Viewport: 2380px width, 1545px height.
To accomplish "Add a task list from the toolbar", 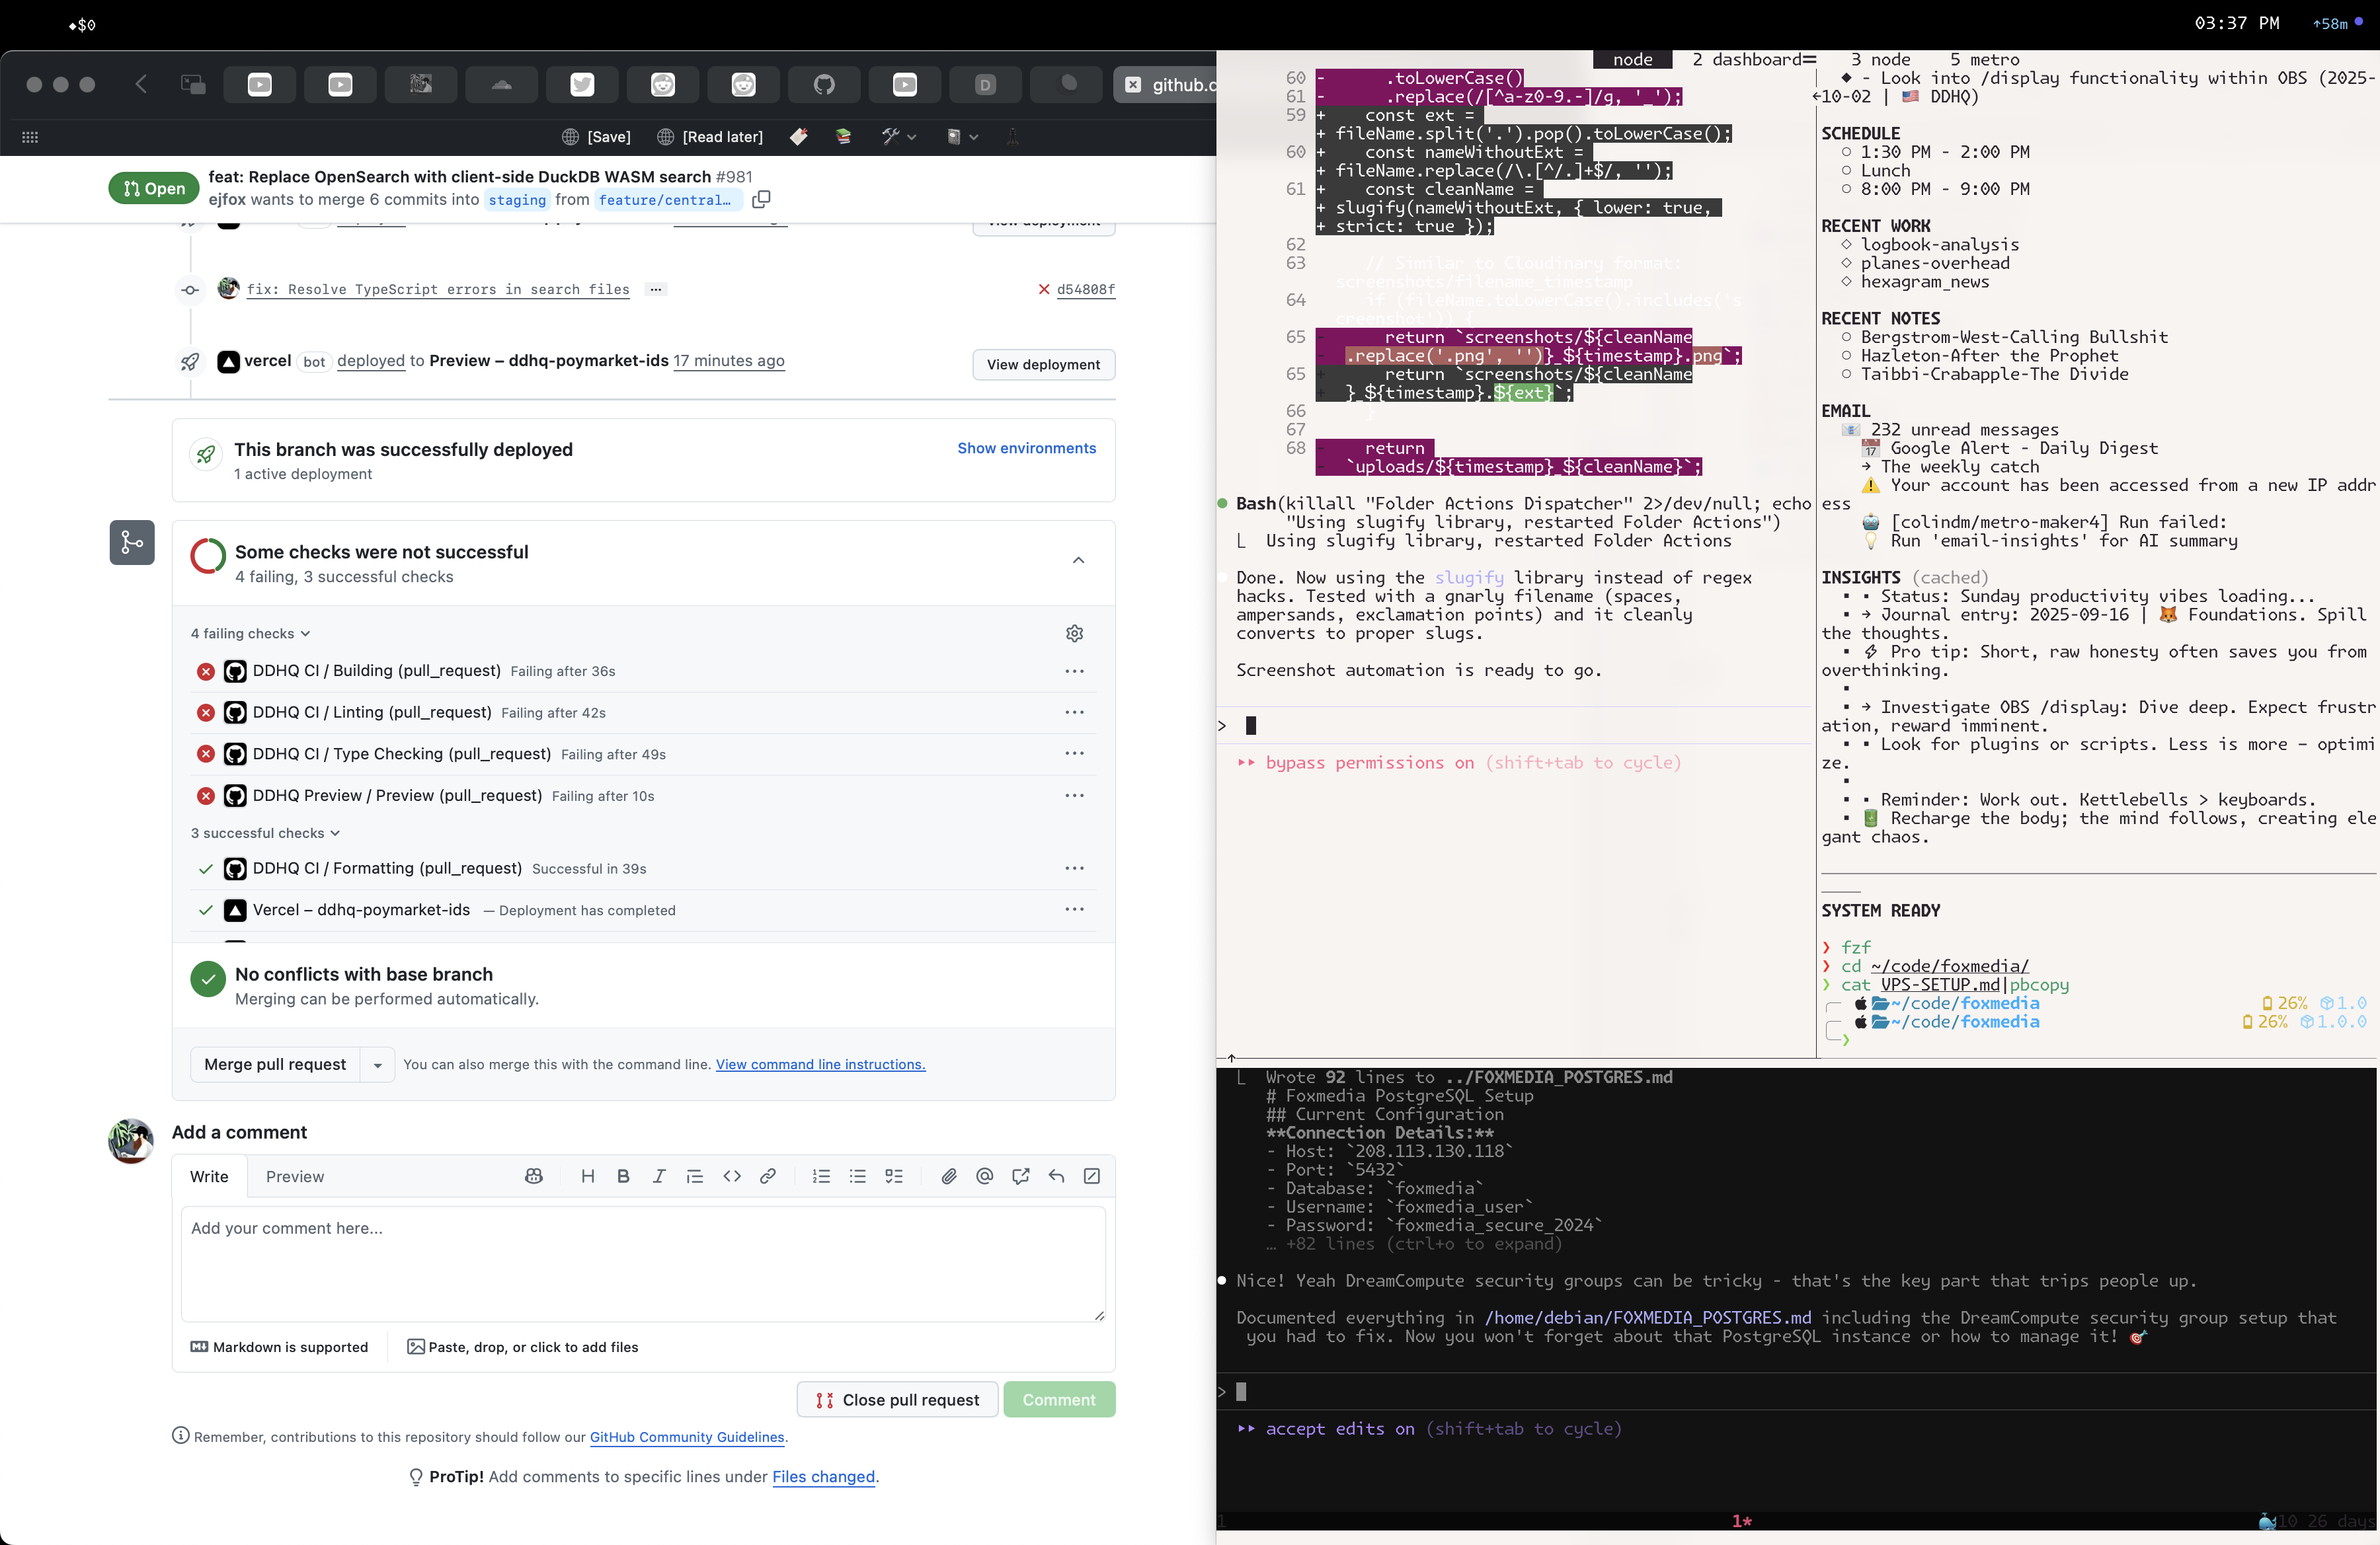I will [x=895, y=1176].
